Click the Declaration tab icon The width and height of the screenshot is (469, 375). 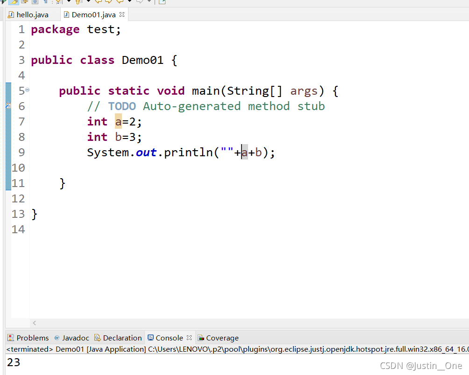tap(97, 338)
